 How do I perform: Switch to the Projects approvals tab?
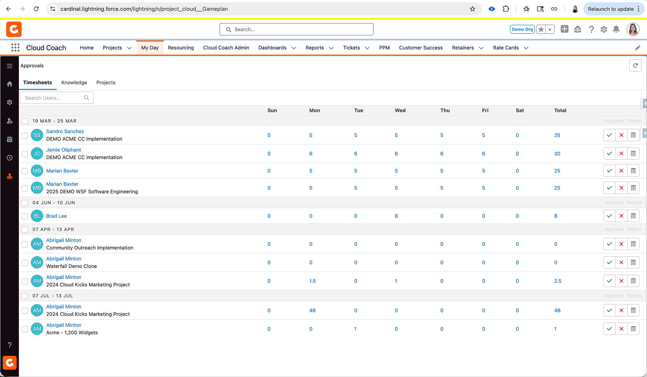click(x=106, y=82)
